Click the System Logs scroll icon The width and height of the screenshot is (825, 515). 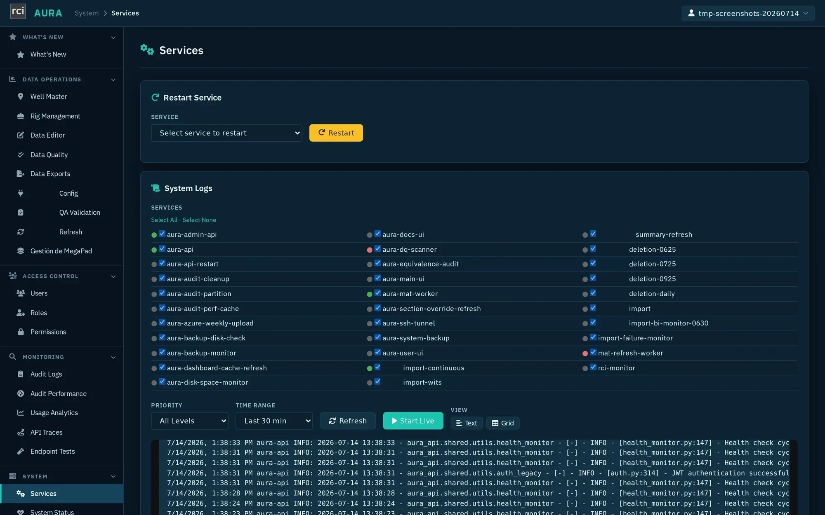click(x=156, y=188)
